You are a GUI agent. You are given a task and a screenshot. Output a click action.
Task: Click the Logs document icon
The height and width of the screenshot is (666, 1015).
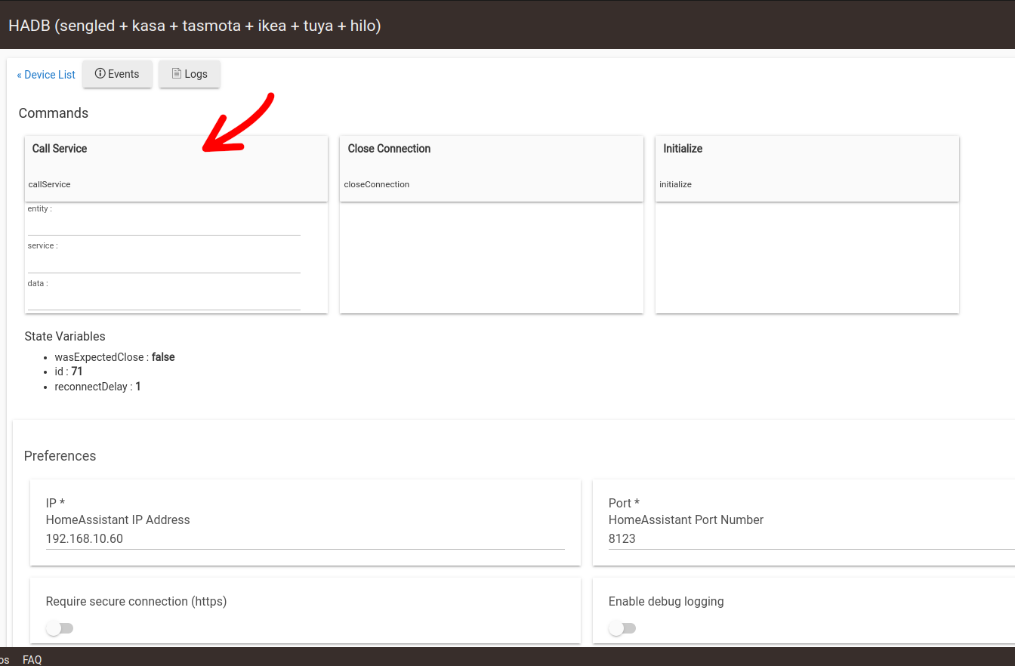[x=177, y=74]
